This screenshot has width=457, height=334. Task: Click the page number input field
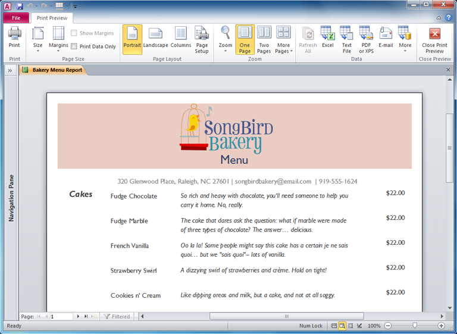[x=61, y=317]
